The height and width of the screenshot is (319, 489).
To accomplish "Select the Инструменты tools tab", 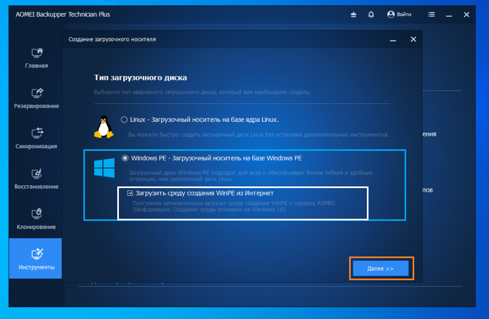I will pos(36,259).
